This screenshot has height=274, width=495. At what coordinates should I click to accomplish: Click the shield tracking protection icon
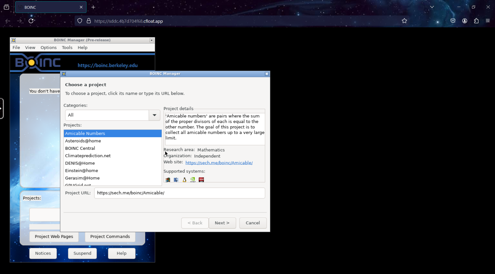80,21
